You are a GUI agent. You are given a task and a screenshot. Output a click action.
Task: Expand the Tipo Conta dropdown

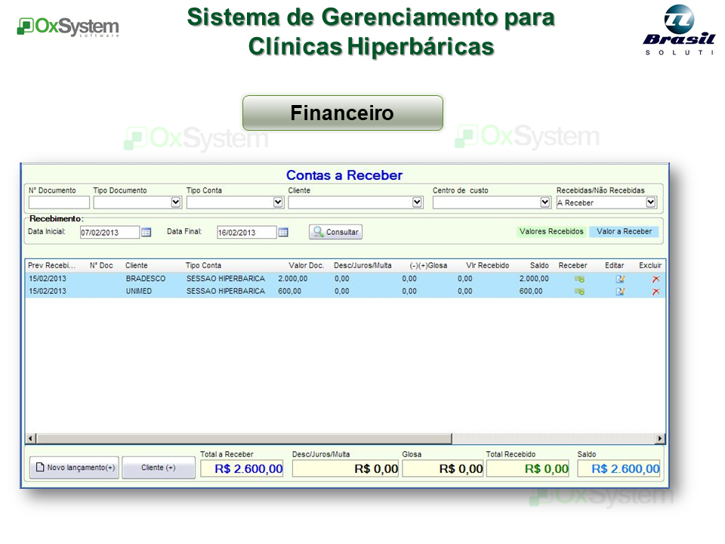point(278,202)
